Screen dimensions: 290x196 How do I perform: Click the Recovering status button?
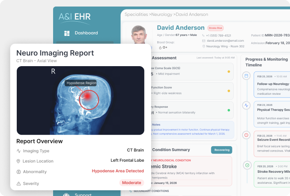[221, 150]
